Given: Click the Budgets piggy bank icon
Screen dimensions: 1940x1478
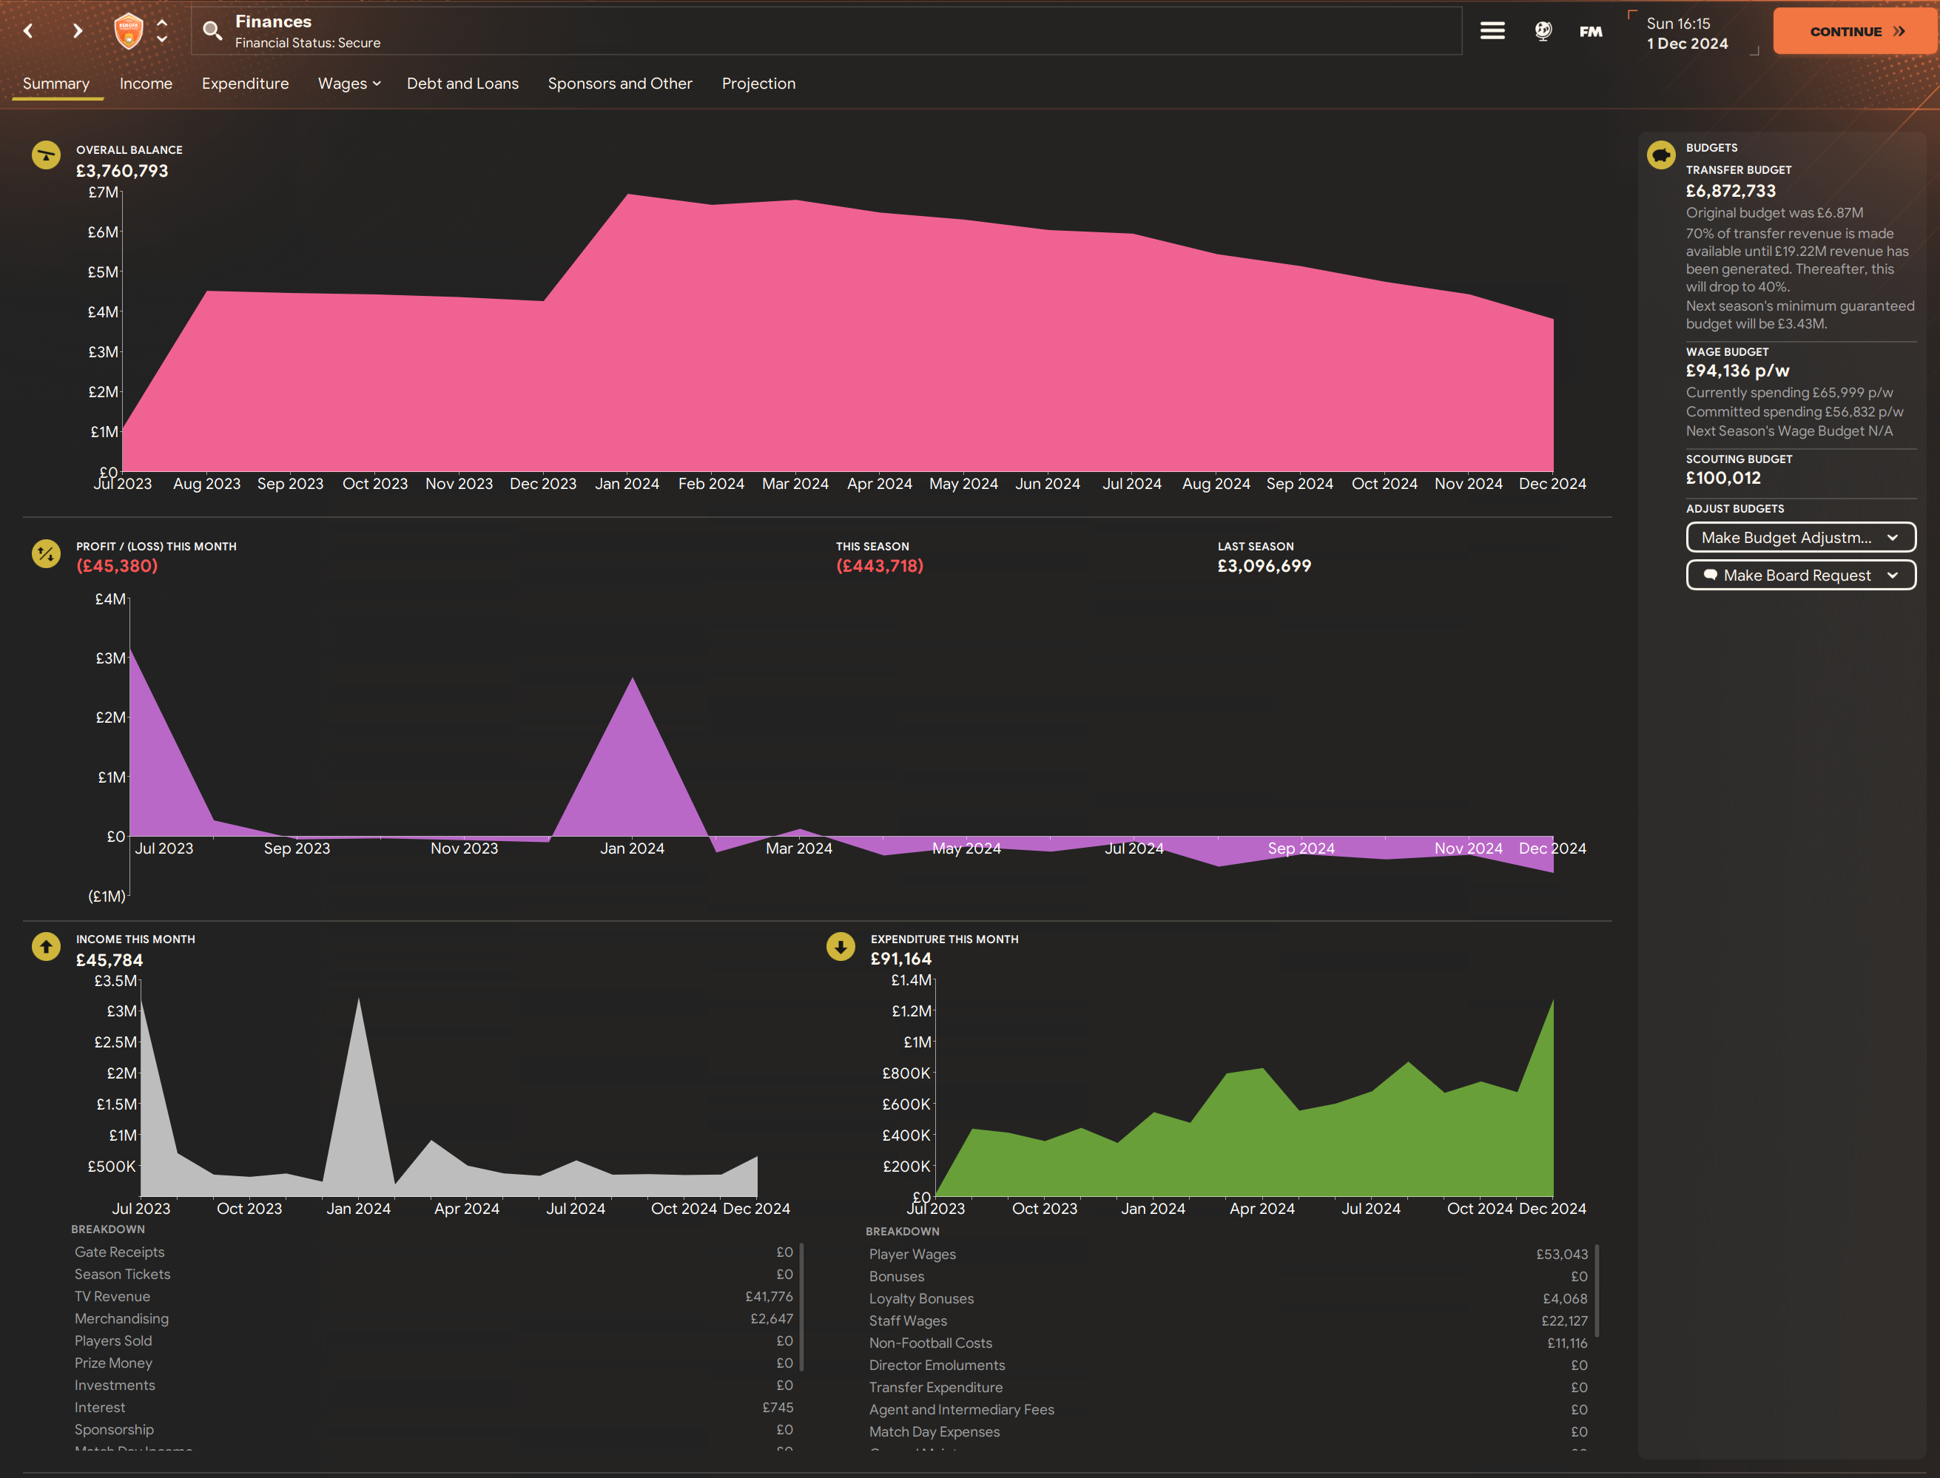Looking at the screenshot, I should (1661, 156).
